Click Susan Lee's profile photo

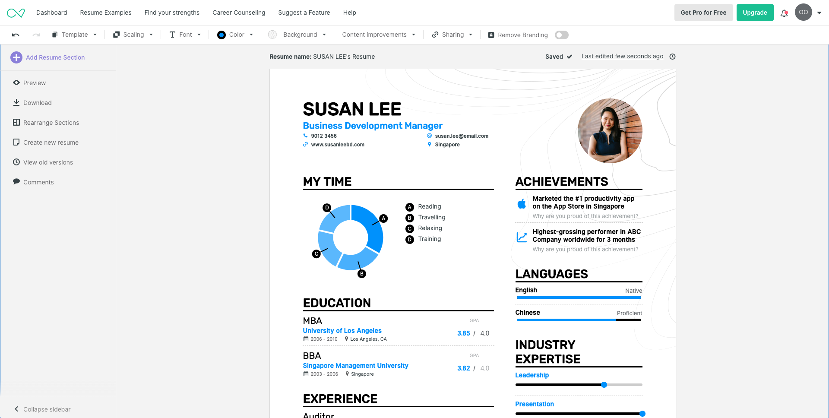(x=610, y=131)
